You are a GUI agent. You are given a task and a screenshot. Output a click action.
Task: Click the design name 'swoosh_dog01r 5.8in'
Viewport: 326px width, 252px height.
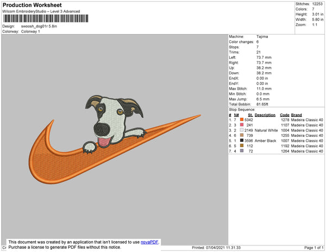coord(39,27)
